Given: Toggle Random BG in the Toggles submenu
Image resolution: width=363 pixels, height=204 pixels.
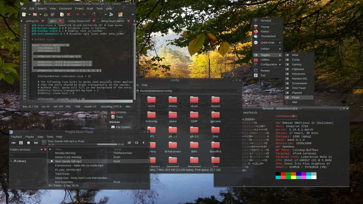Looking at the screenshot, I should tap(299, 79).
